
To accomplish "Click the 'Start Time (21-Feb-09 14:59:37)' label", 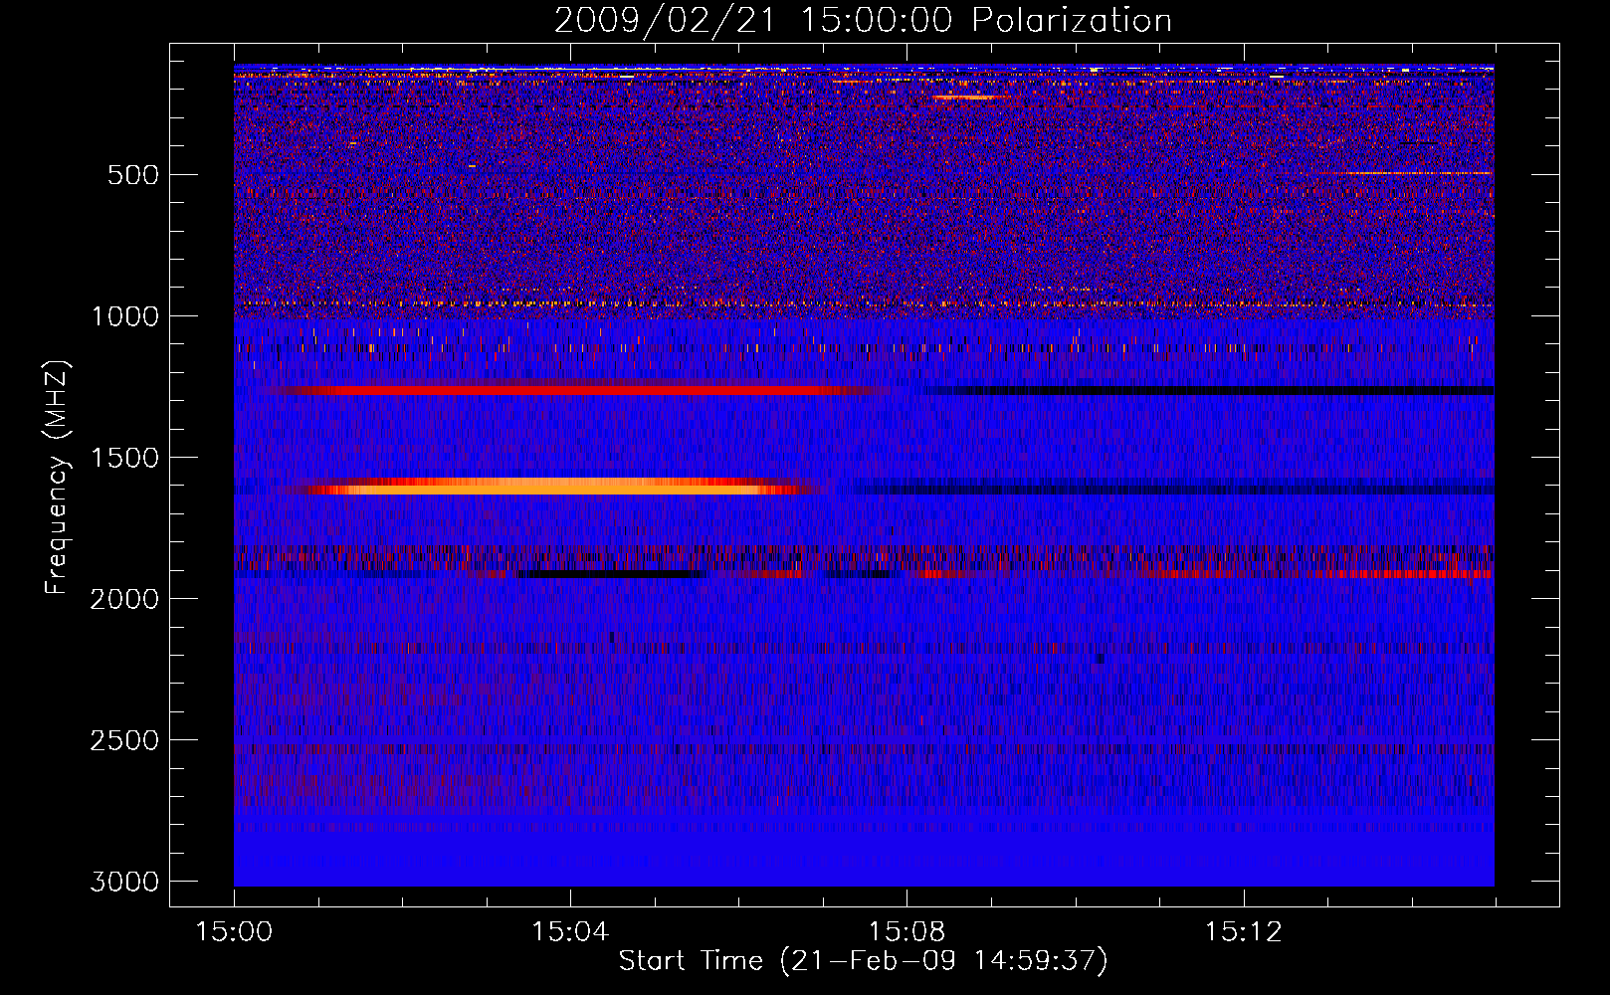I will 863,961.
